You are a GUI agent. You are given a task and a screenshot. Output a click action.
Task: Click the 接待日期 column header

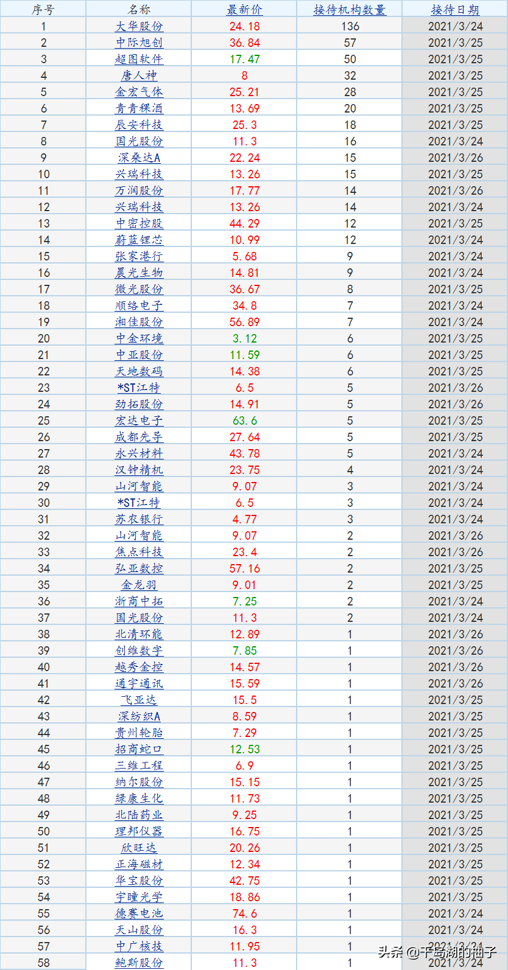tap(455, 10)
